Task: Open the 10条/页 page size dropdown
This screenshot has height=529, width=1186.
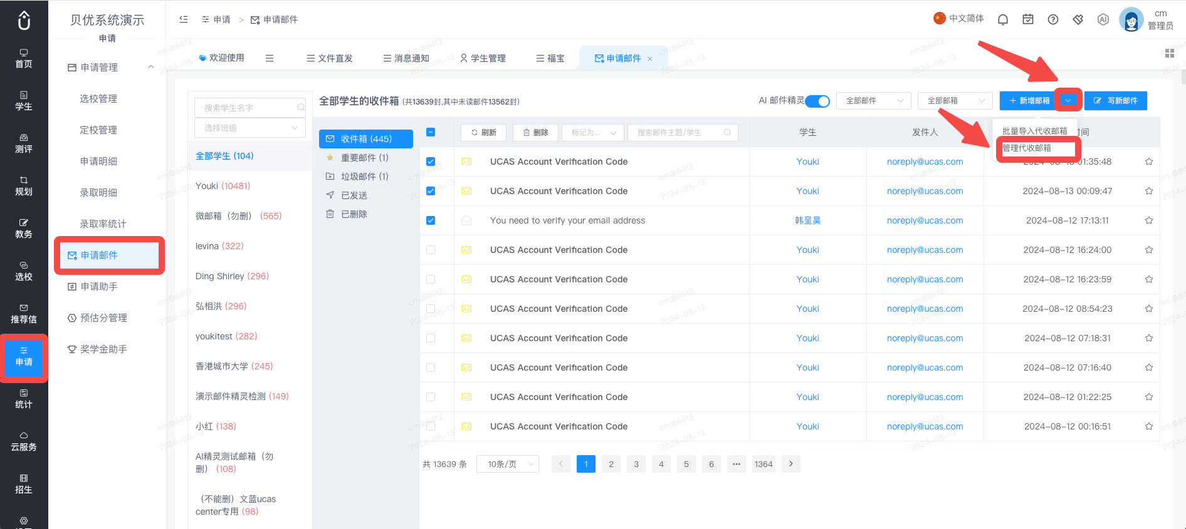Action: (x=508, y=464)
